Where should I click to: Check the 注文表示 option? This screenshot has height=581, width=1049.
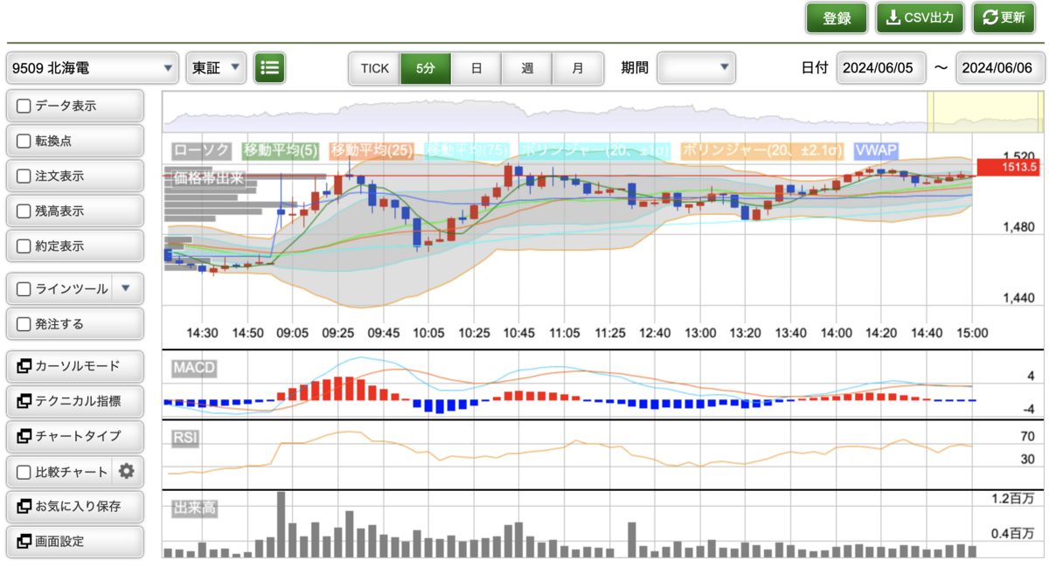pyautogui.click(x=24, y=176)
